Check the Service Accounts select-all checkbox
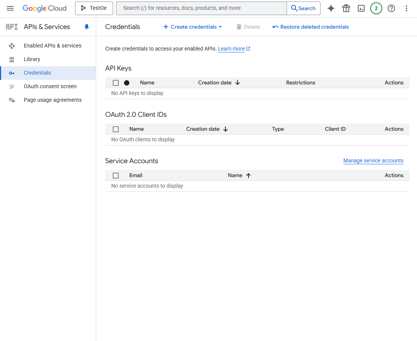This screenshot has width=417, height=341. point(116,176)
